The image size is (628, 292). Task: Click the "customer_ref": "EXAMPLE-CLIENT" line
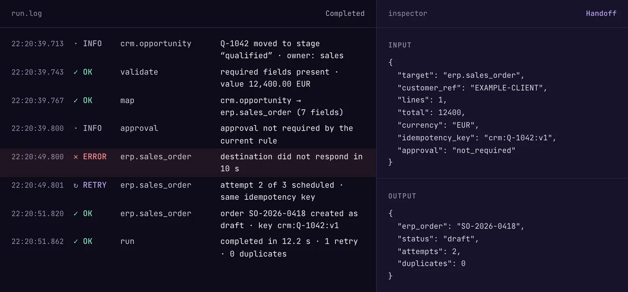point(472,88)
